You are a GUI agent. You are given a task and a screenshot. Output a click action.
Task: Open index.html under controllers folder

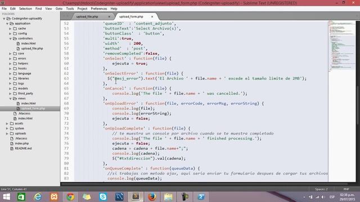[29, 44]
